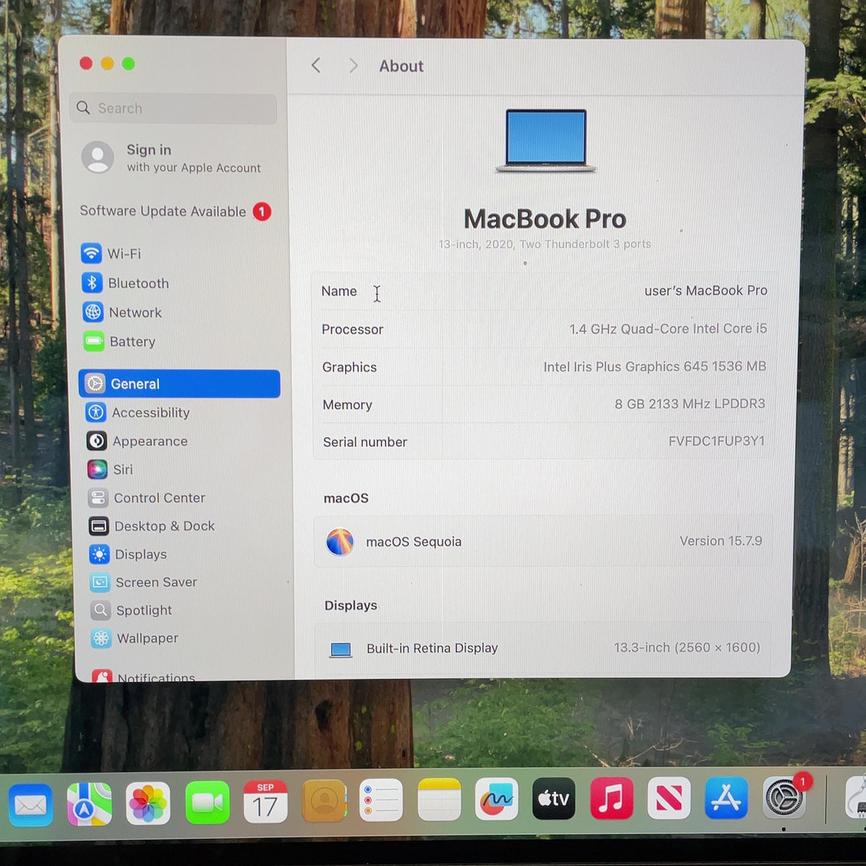
Task: Click macOS Sequoia icon in About
Action: coord(340,541)
